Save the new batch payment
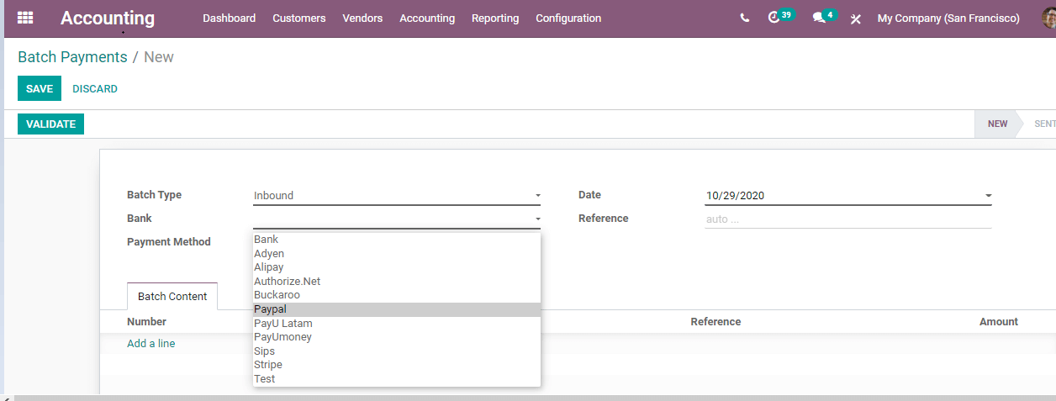 pos(40,88)
